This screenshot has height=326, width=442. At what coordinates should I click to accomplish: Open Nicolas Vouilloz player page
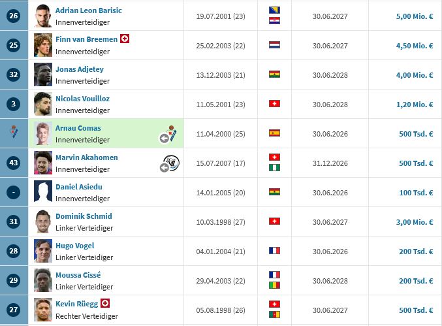coord(82,99)
